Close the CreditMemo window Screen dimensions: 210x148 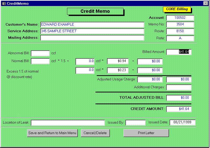[206, 3]
